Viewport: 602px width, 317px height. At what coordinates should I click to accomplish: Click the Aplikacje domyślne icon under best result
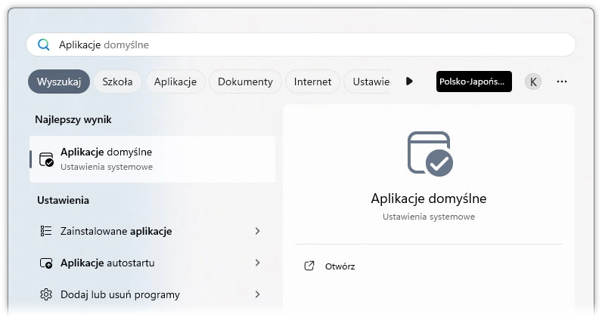tap(46, 158)
